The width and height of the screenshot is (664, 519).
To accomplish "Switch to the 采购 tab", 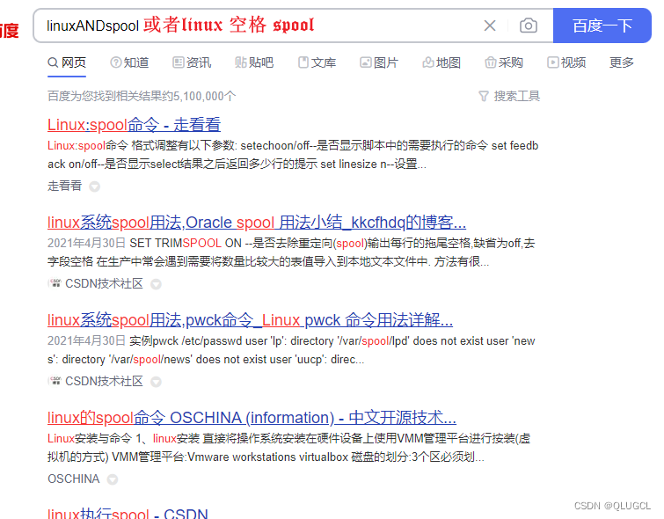I will coord(504,62).
